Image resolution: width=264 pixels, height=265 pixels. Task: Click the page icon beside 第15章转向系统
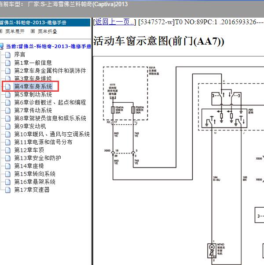pyautogui.click(x=7, y=174)
